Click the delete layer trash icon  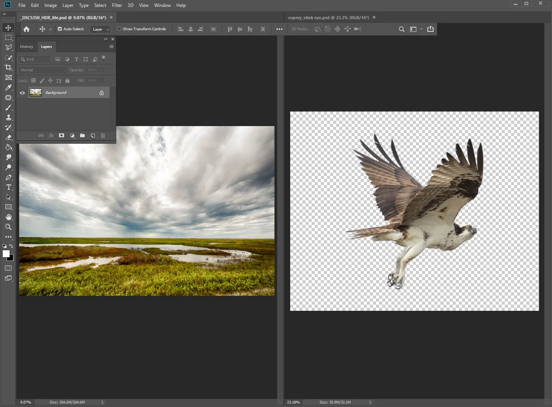coord(103,136)
